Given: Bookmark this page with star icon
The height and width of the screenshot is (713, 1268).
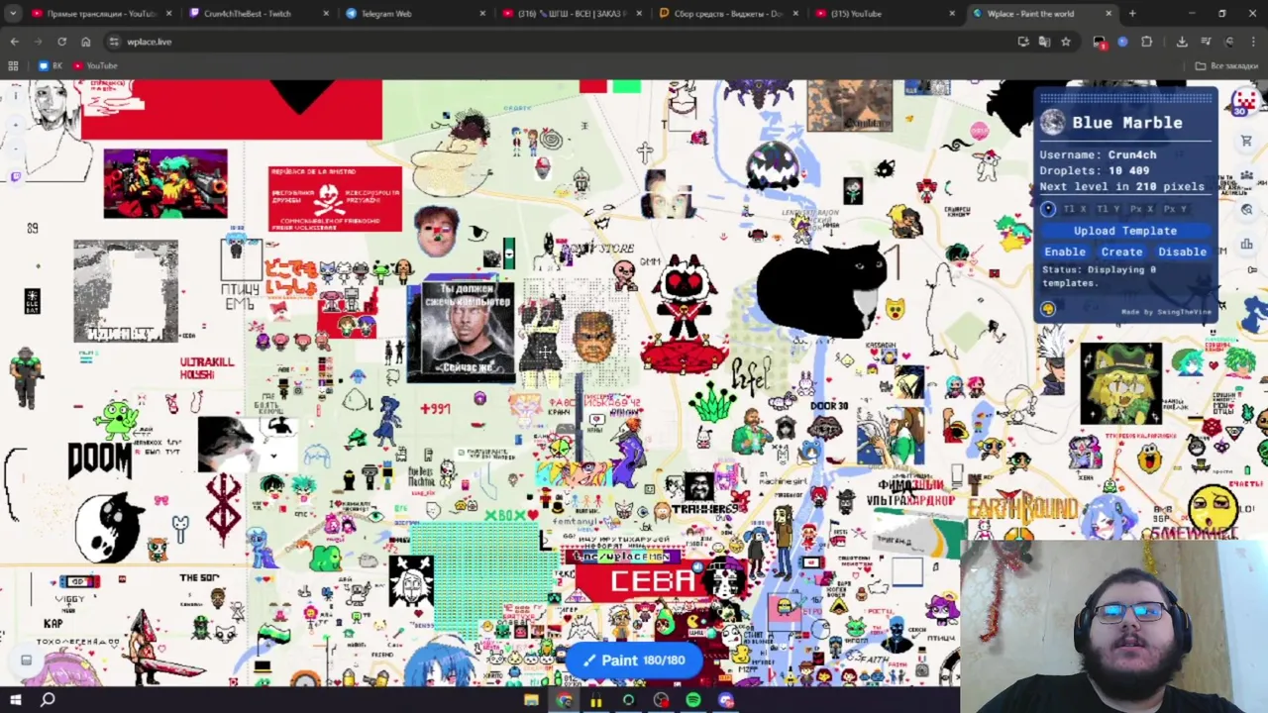Looking at the screenshot, I should click(x=1065, y=42).
